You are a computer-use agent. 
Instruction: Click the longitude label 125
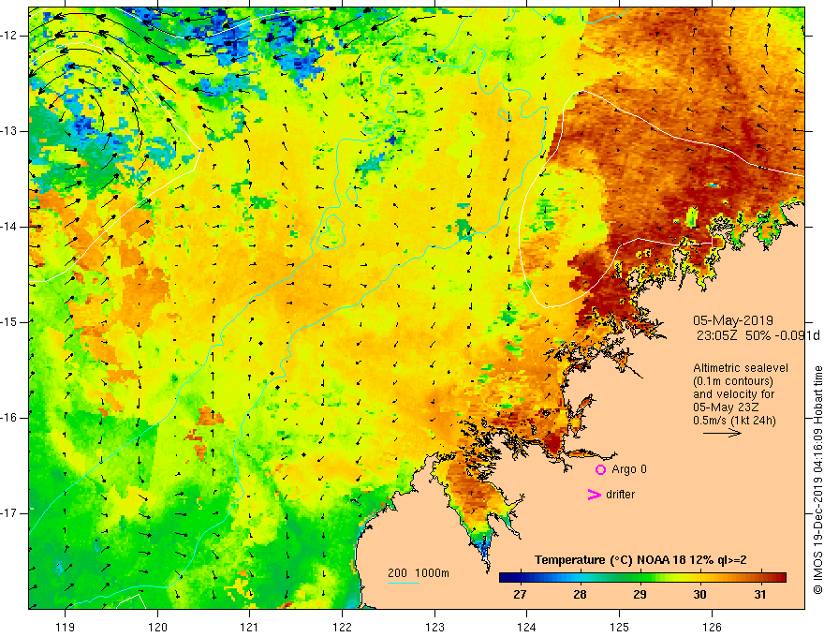click(620, 627)
